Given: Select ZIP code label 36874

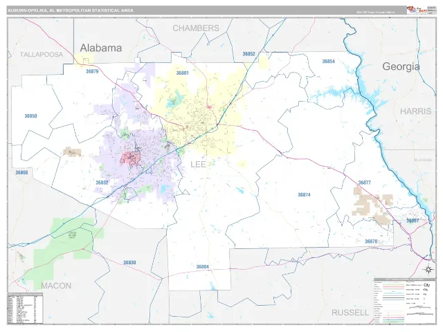Looking at the screenshot, I should coord(304,195).
